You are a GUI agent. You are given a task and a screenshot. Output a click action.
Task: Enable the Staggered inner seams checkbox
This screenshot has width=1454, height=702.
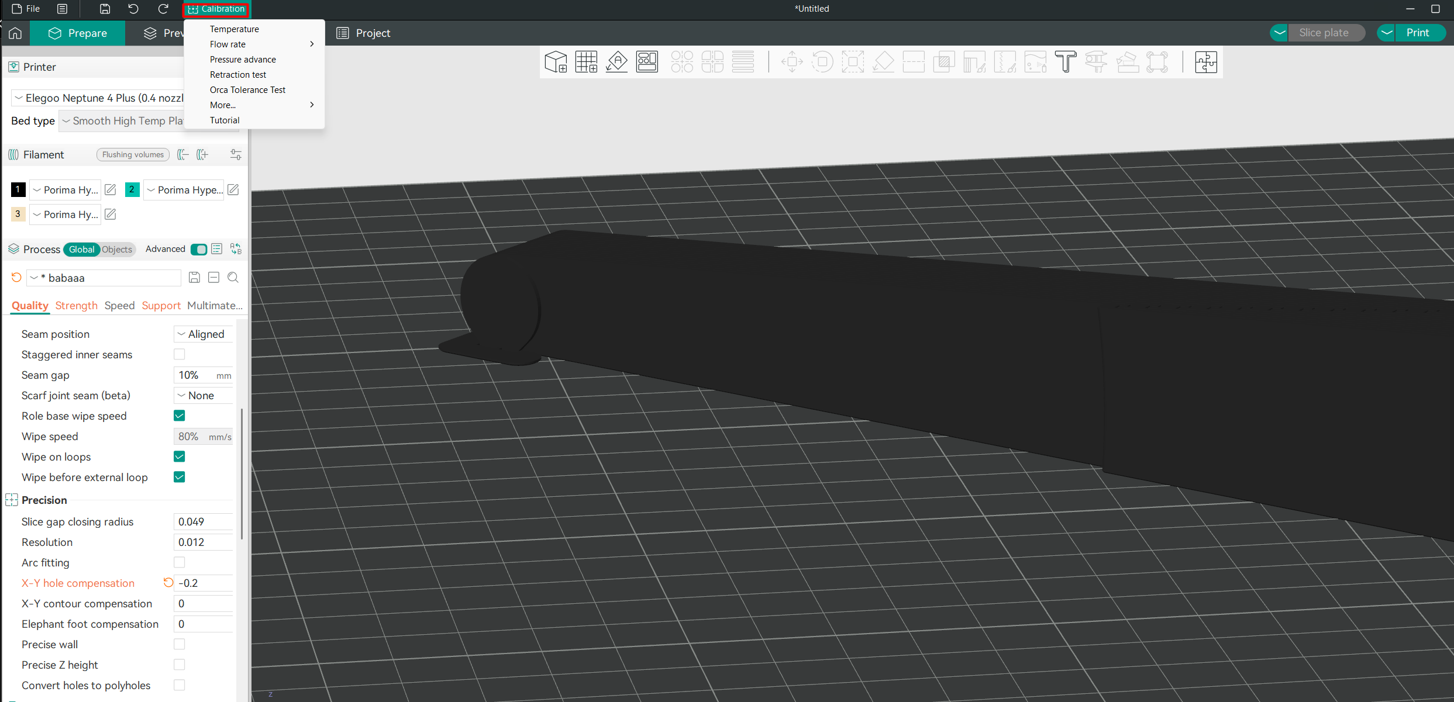180,354
